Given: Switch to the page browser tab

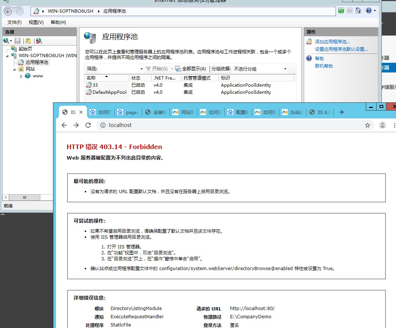Looking at the screenshot, I should 128,112.
